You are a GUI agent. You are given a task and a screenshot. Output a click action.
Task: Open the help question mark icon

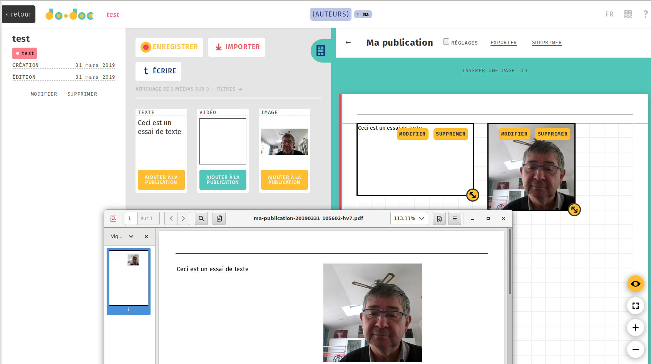tap(645, 14)
